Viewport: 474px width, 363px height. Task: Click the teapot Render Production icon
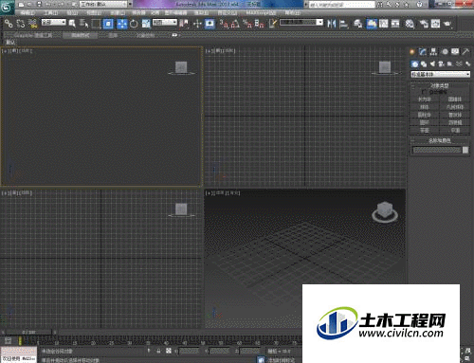coord(447,24)
